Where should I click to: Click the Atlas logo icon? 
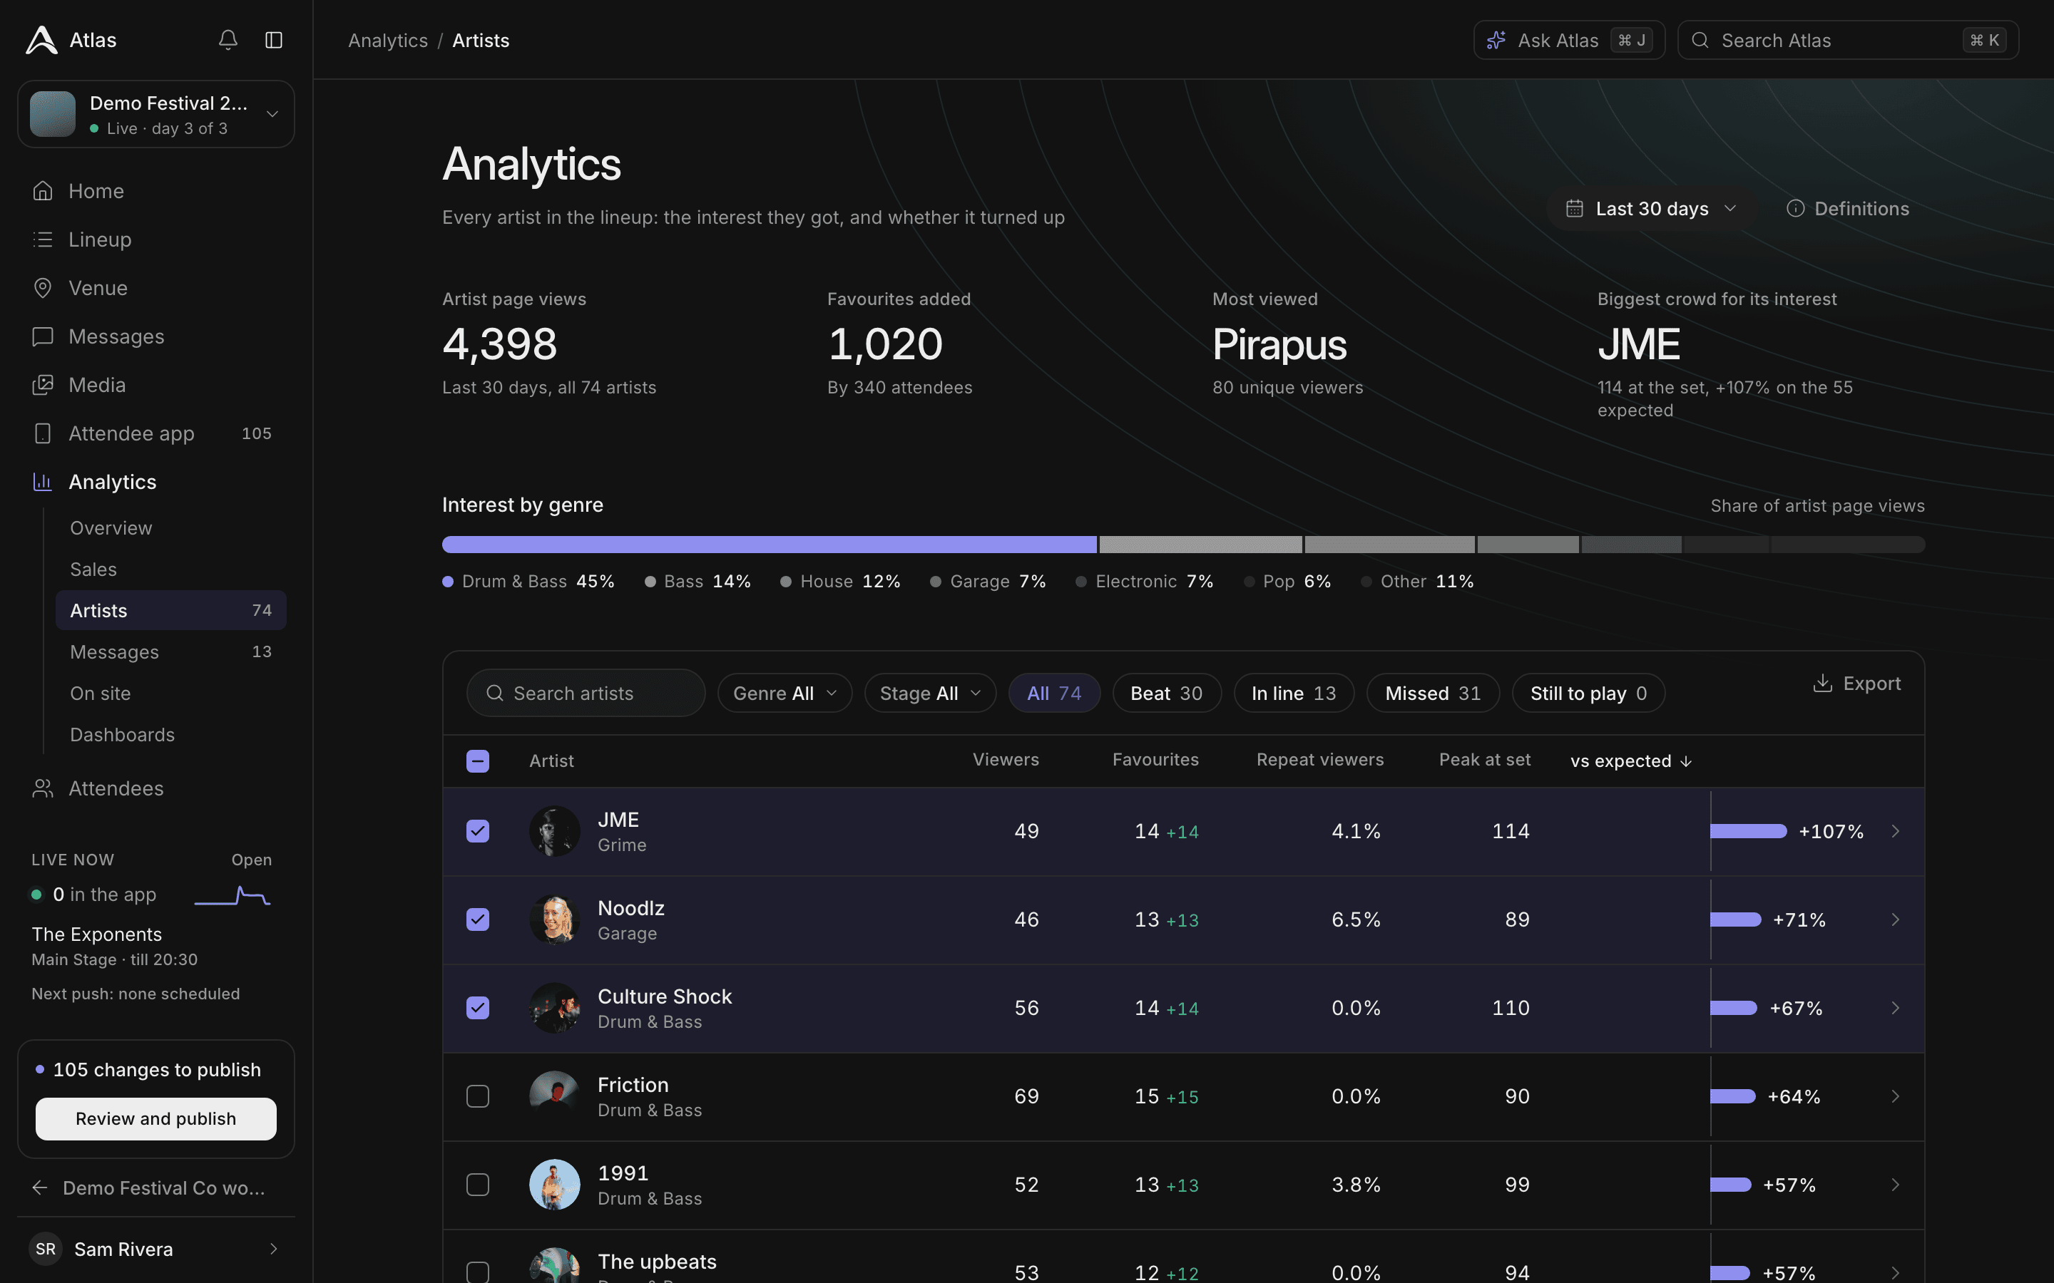pyautogui.click(x=41, y=40)
